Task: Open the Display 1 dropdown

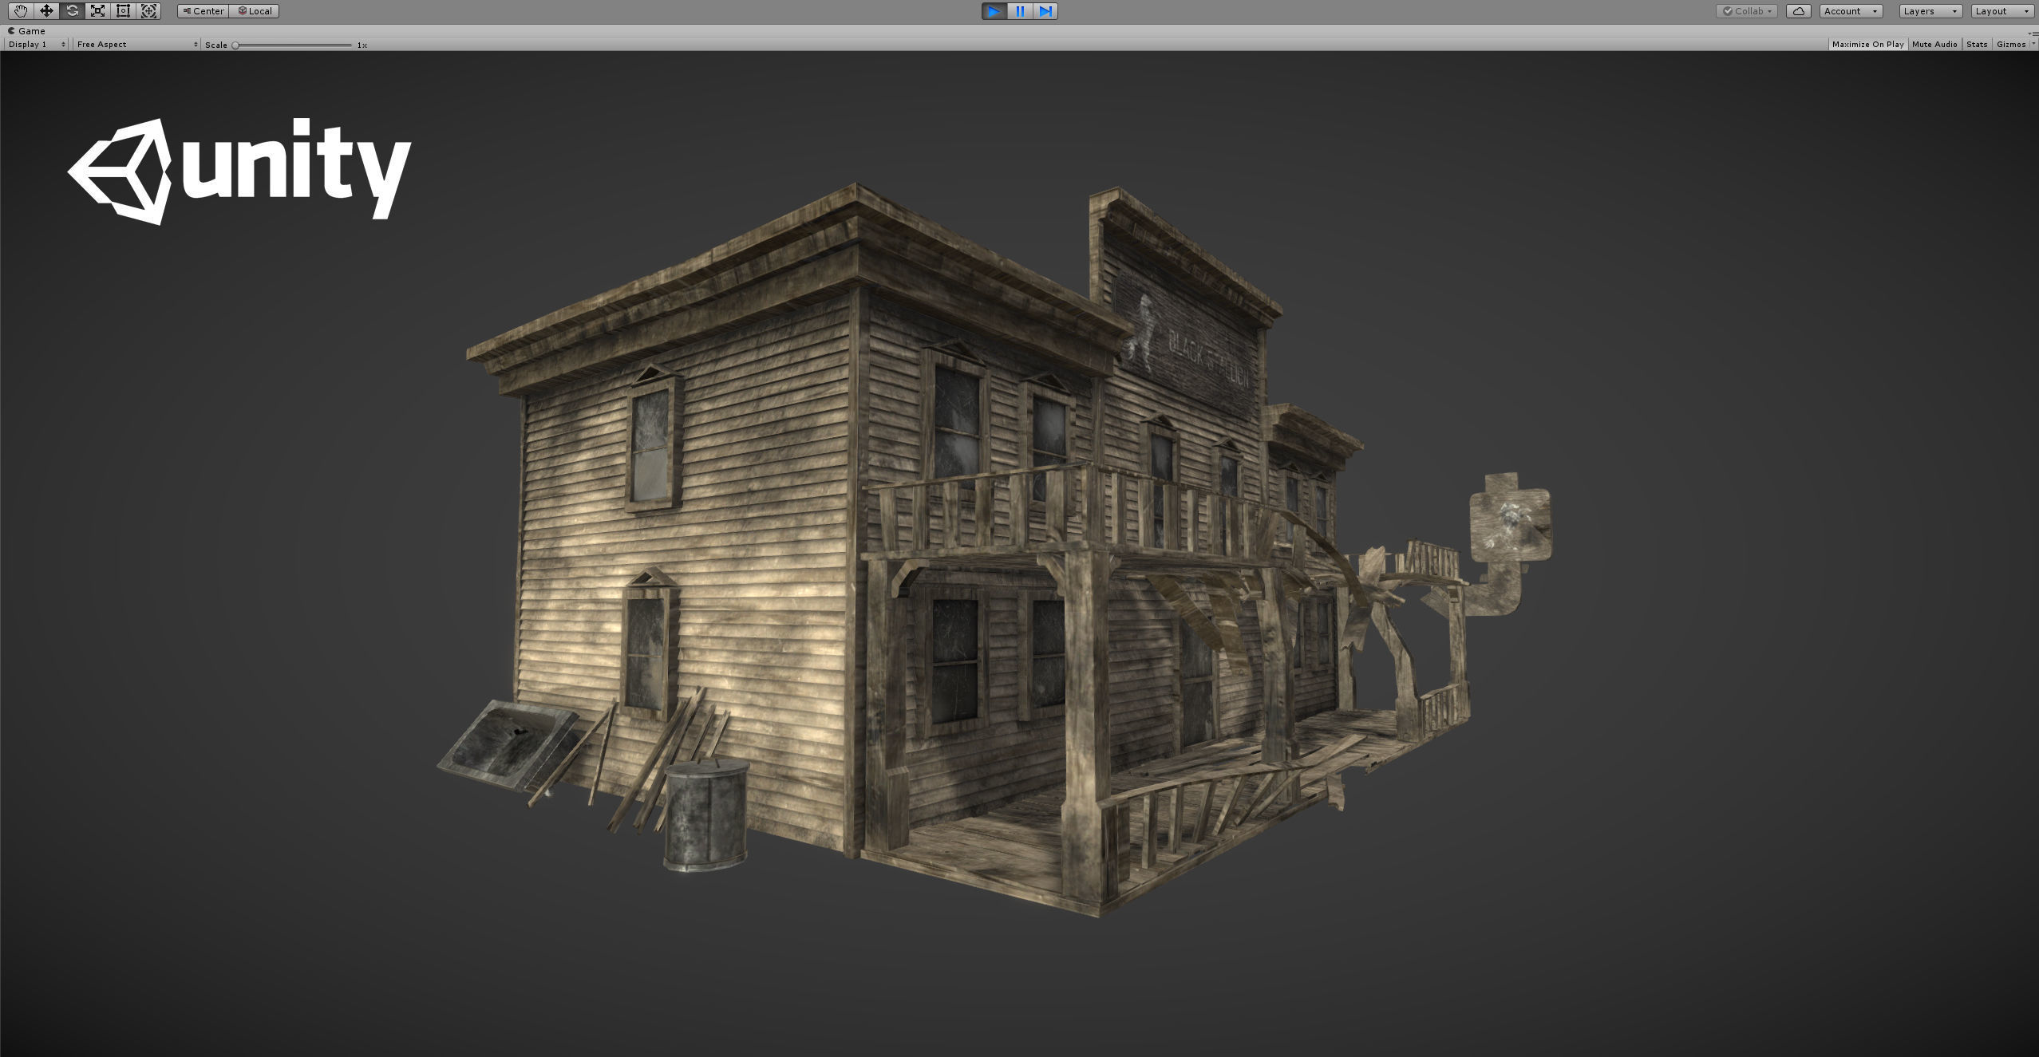Action: click(37, 45)
